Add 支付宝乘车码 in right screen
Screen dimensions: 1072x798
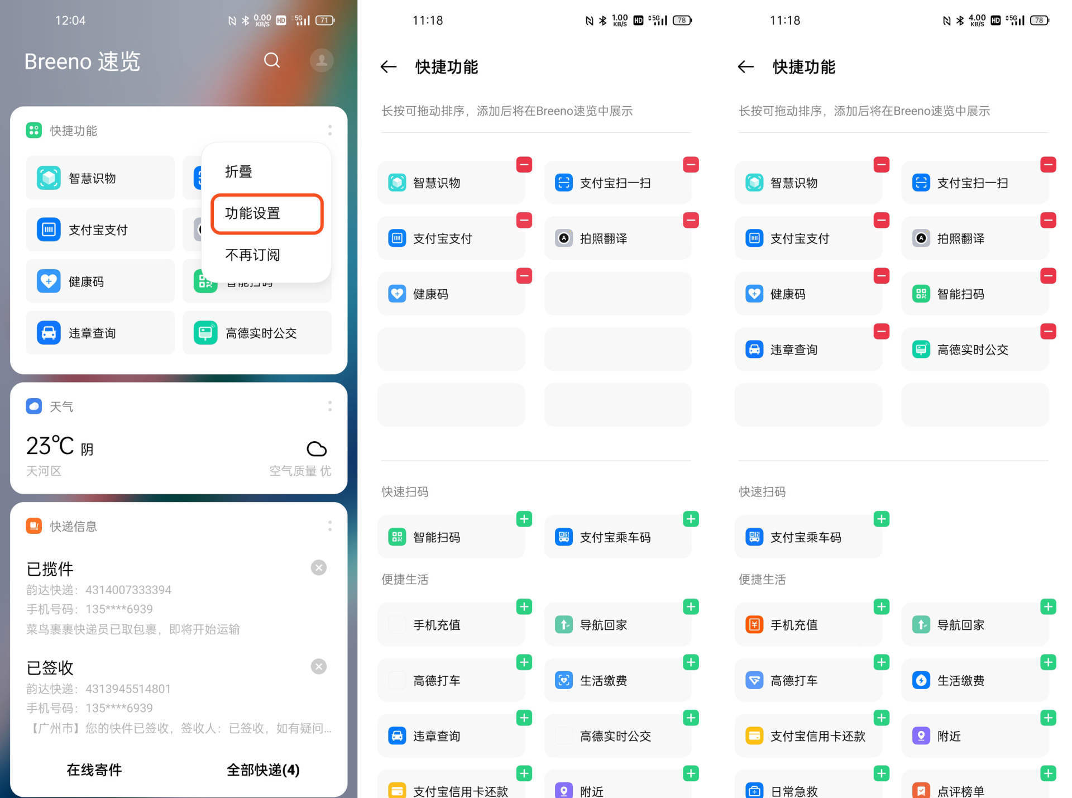click(x=882, y=519)
